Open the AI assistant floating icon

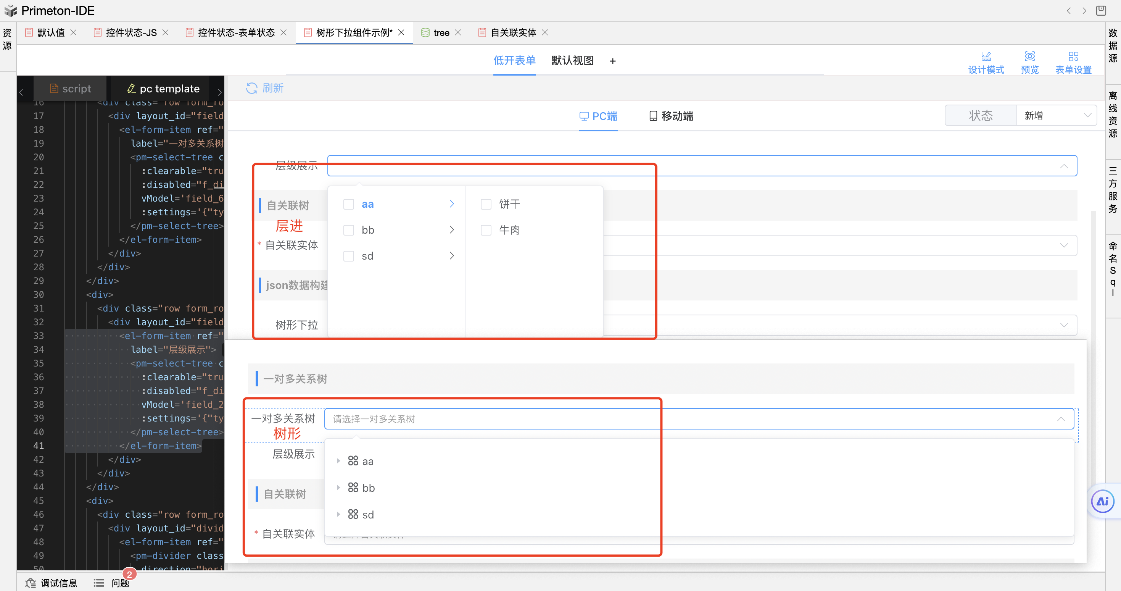pyautogui.click(x=1102, y=501)
